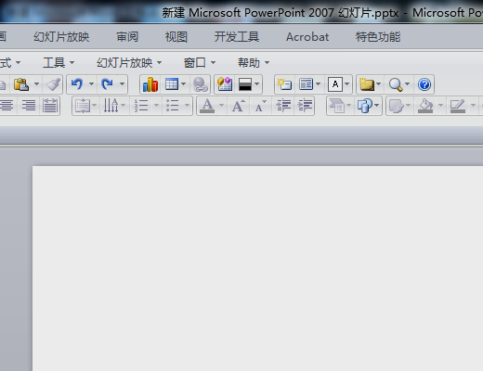Screen dimensions: 483x371
Task: Click the Shapes gallery icon
Action: tap(365, 106)
